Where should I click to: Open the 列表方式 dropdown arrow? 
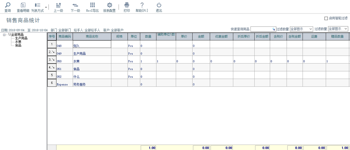pos(46,7)
